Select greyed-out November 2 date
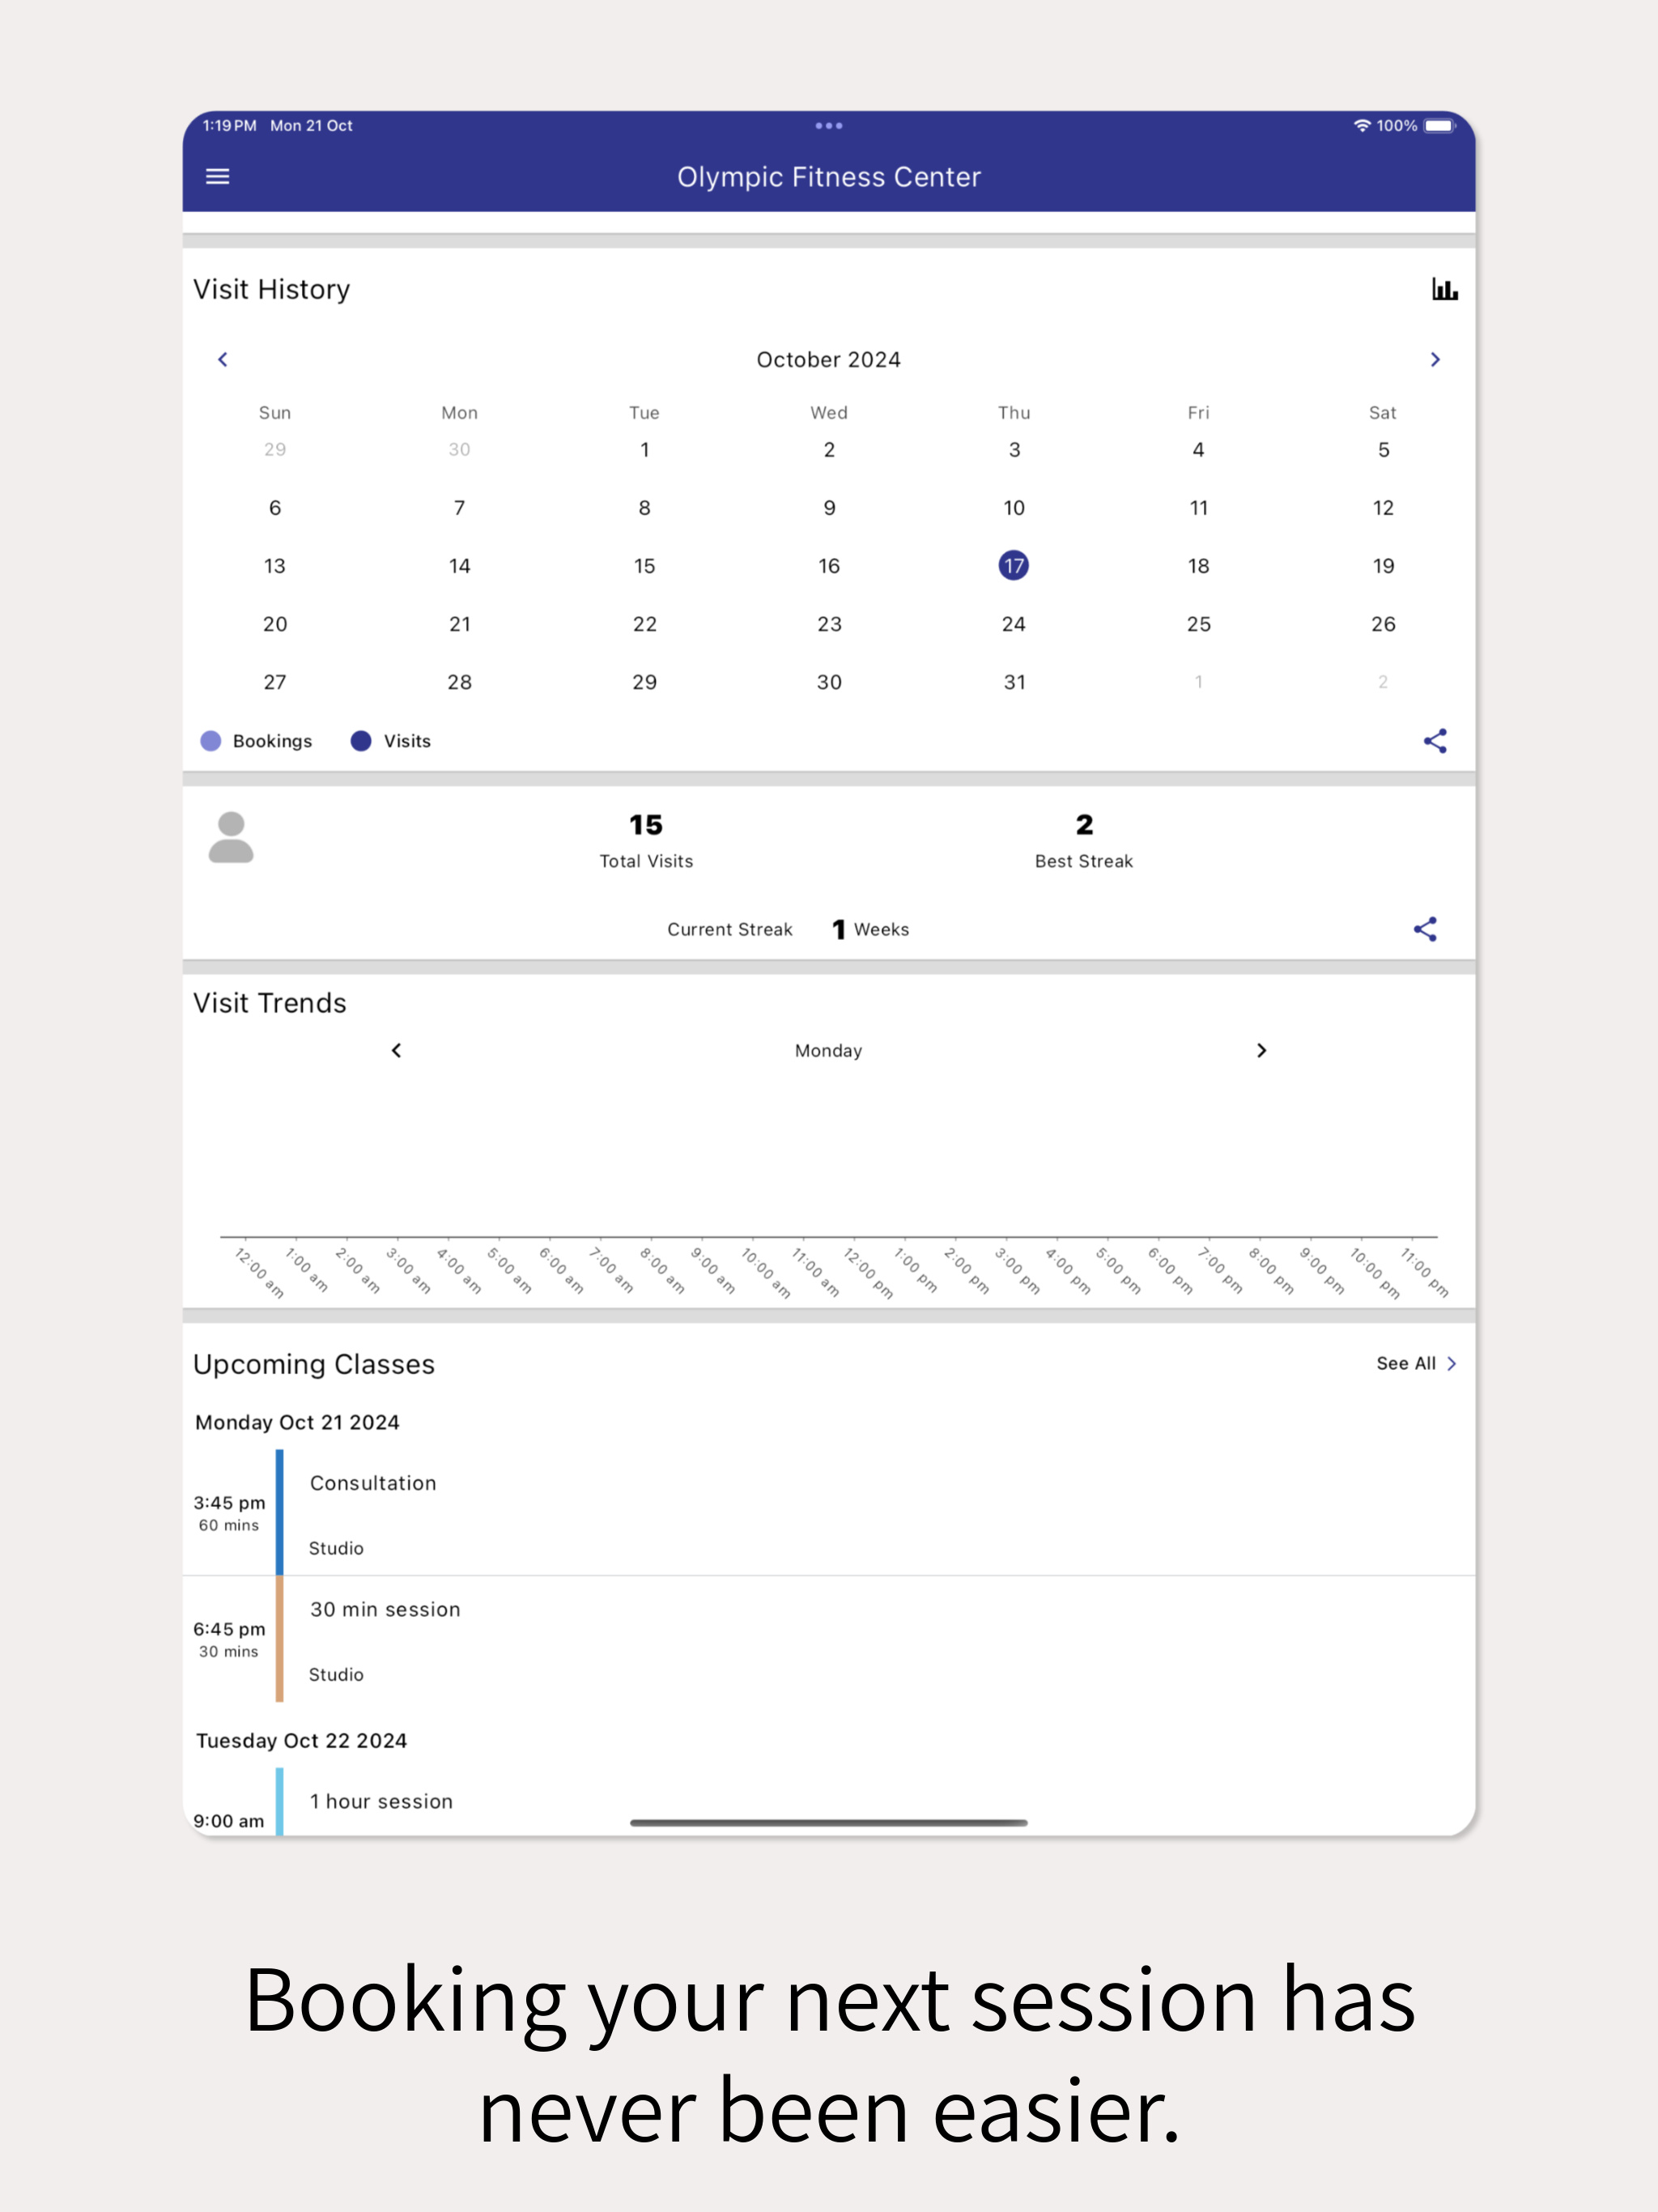 click(1383, 682)
